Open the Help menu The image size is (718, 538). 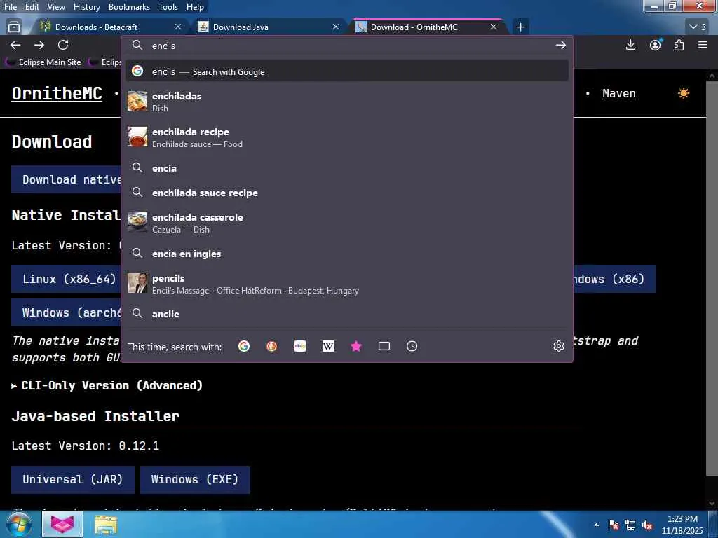pos(195,7)
